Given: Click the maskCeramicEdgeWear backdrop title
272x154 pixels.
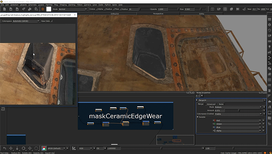Looking at the screenshot, I should click(x=125, y=116).
